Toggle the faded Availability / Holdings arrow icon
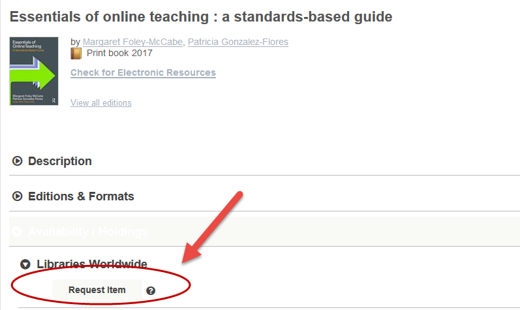Screen dimensions: 520x310 coord(17,232)
